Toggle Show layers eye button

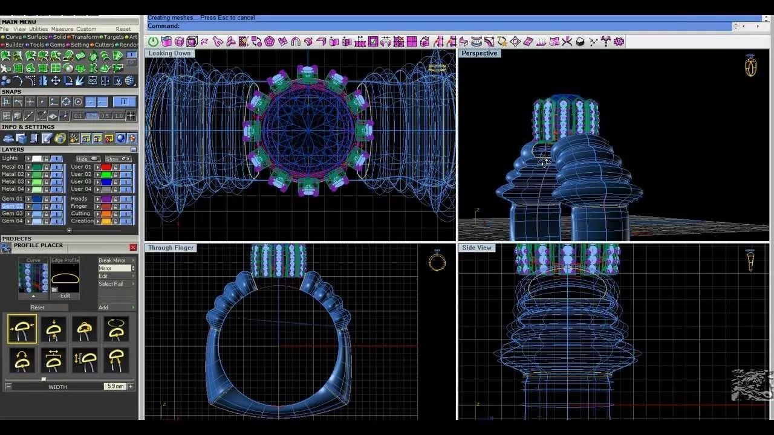click(x=118, y=159)
